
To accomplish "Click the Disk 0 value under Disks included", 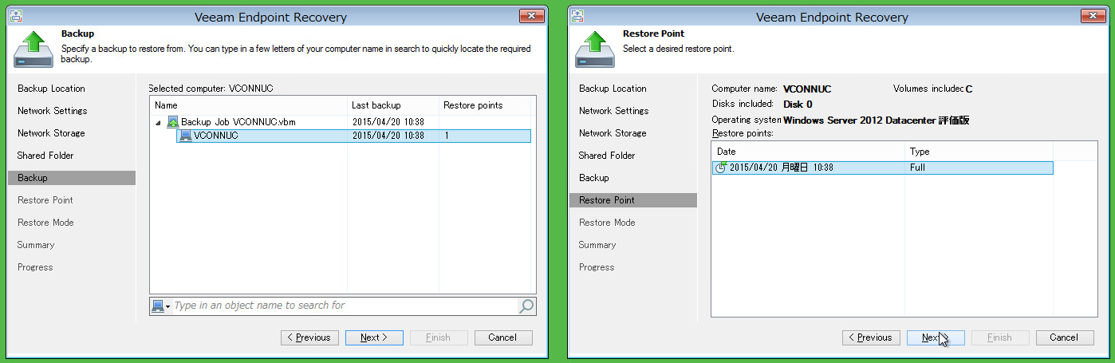I will pyautogui.click(x=798, y=105).
